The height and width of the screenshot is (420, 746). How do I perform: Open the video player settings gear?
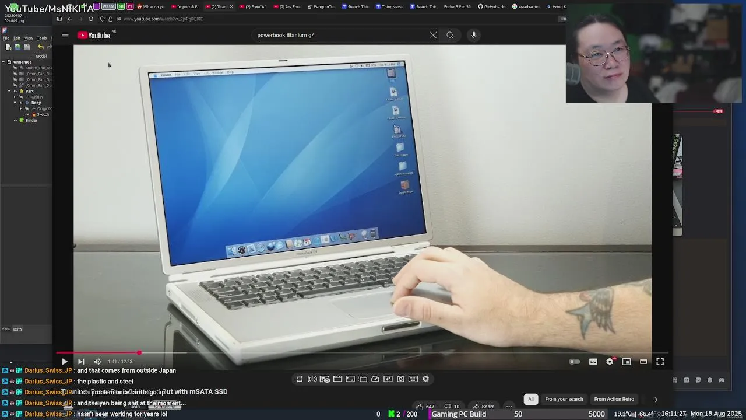pos(610,362)
